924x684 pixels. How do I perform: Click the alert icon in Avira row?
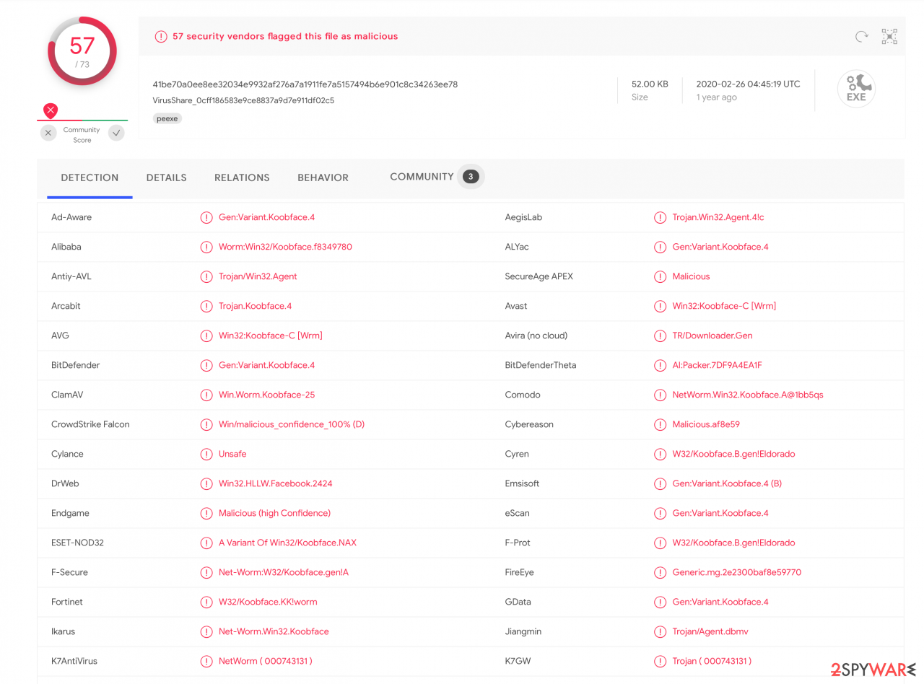(x=660, y=336)
